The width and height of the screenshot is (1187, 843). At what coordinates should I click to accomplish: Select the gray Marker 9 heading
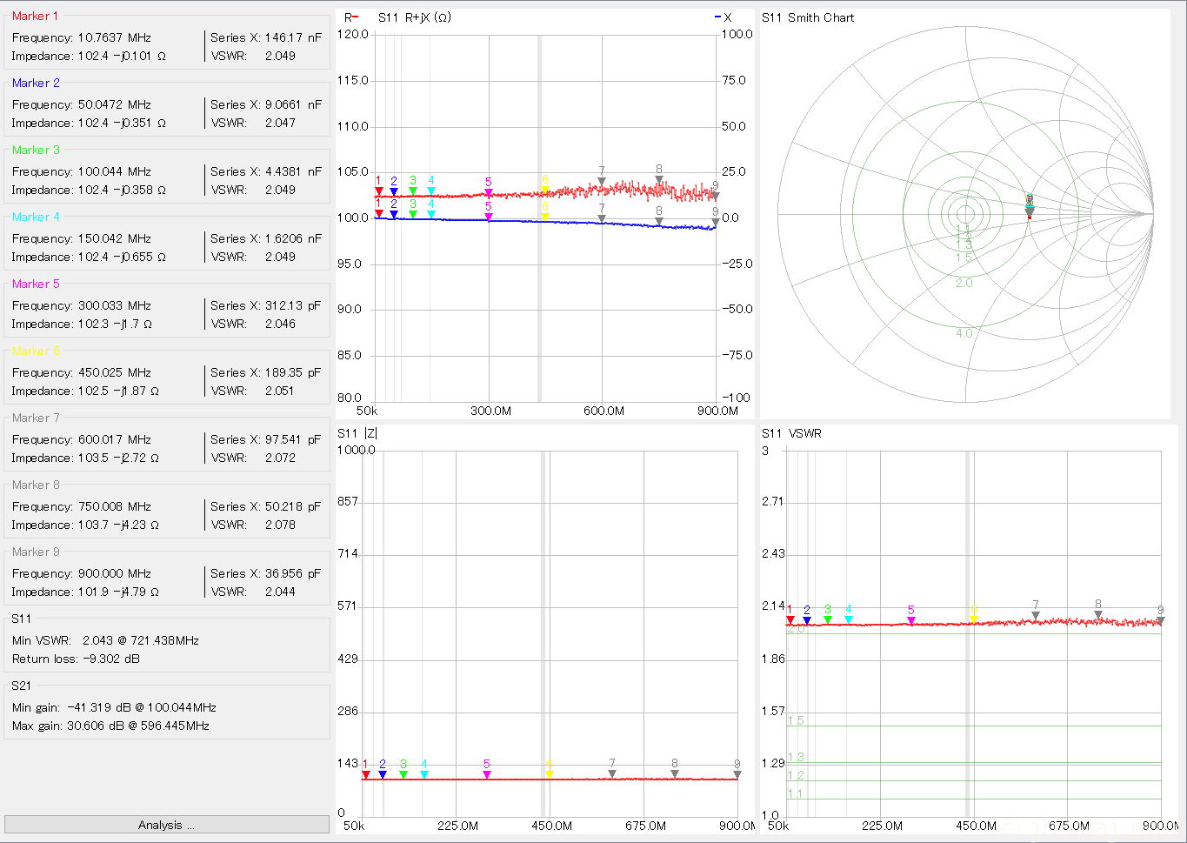pyautogui.click(x=36, y=552)
